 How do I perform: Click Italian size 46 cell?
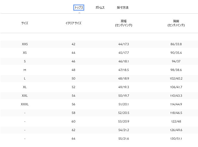[73, 61]
